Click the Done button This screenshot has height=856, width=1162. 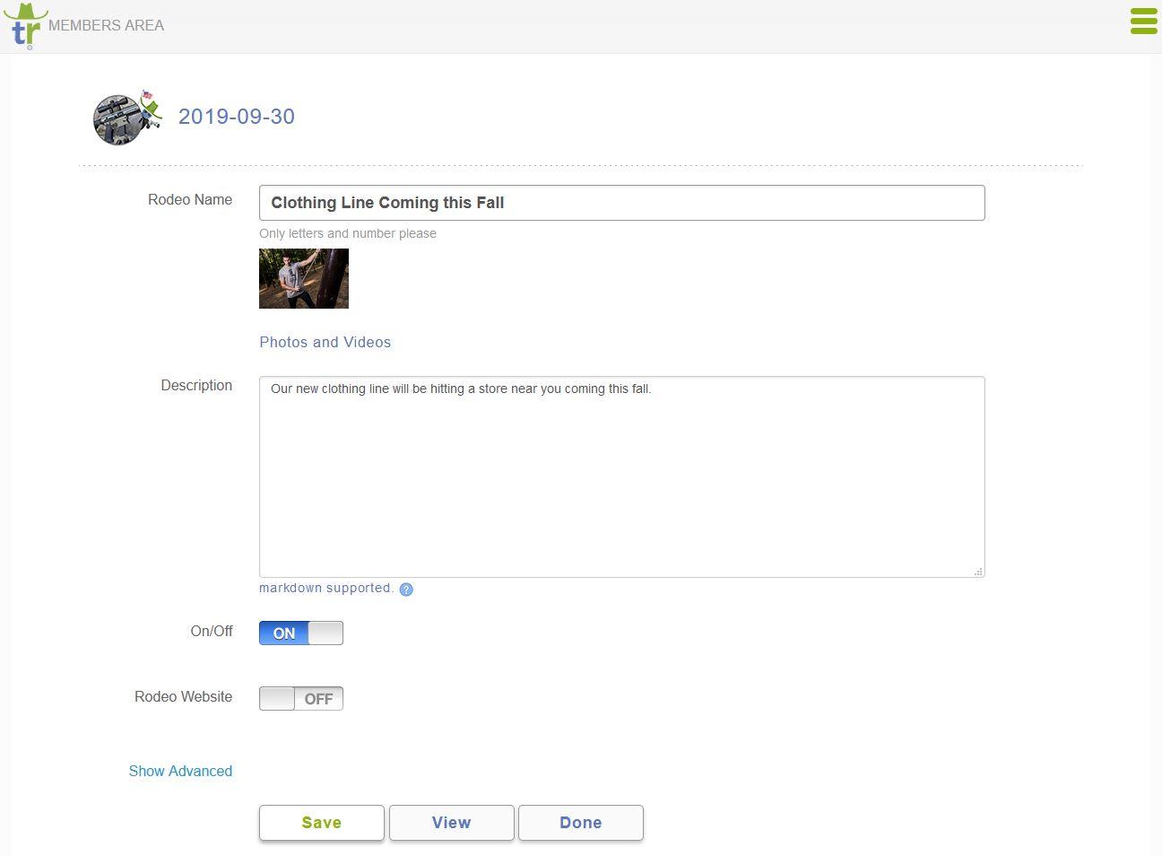tap(581, 823)
